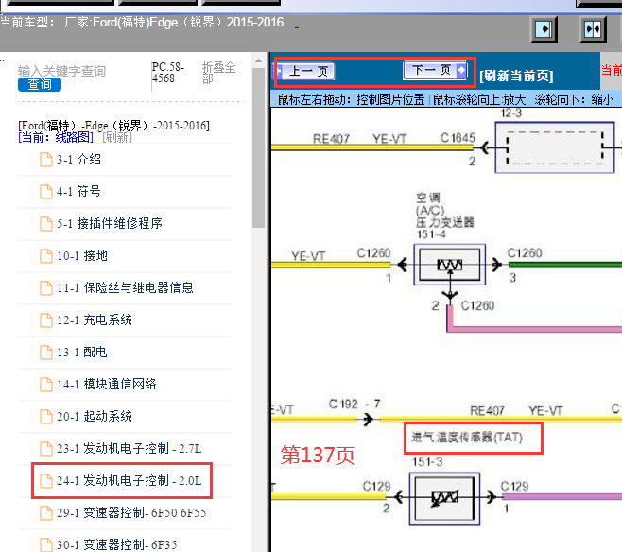Open 23-1 发动机电子控制 - 2.7L
The image size is (622, 552).
pyautogui.click(x=130, y=448)
